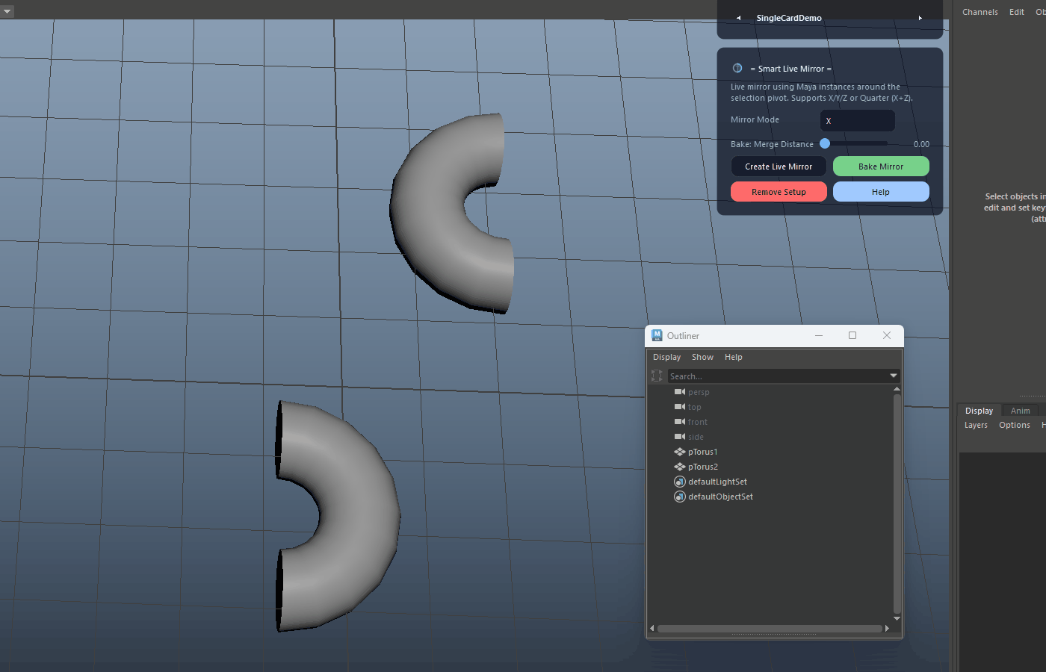Go to previous card with the left arrow
The width and height of the screenshot is (1046, 672).
(x=738, y=18)
